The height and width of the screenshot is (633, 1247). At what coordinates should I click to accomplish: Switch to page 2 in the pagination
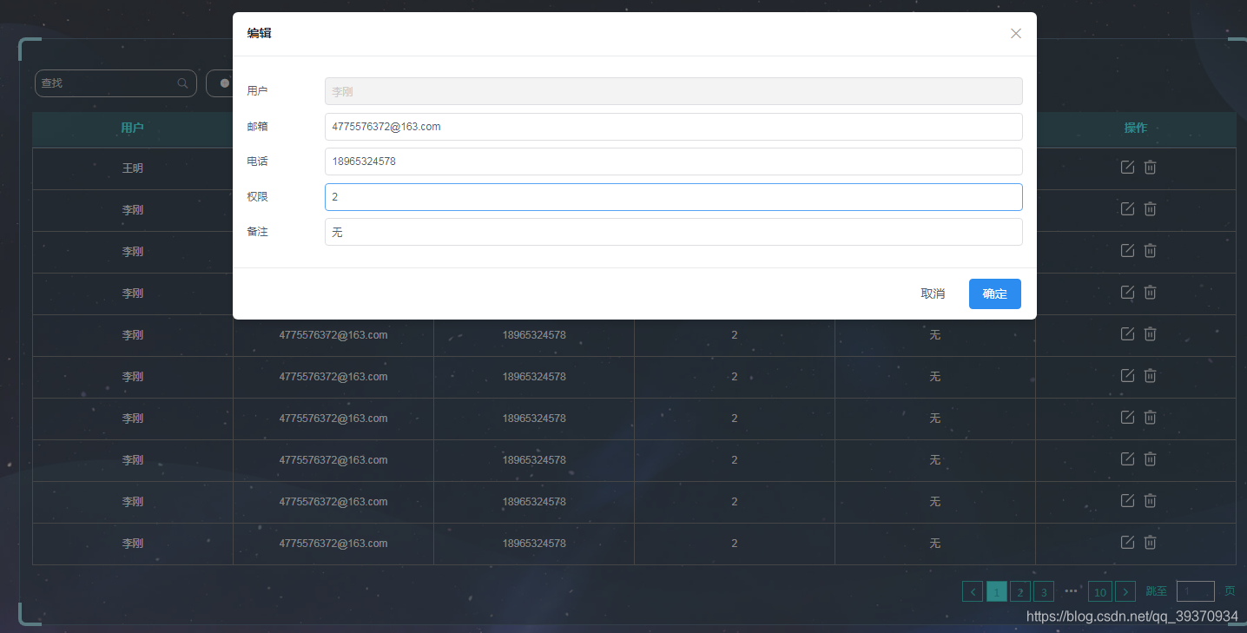click(1020, 592)
